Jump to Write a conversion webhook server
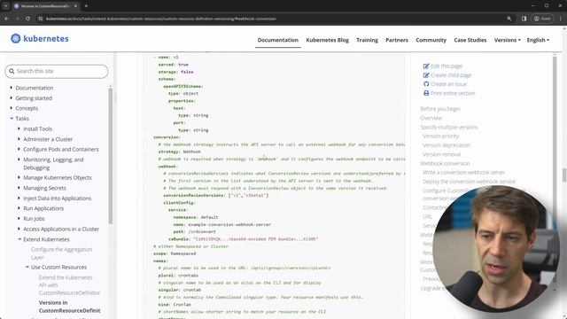Screen dimensions: 567x319 coord(463,173)
